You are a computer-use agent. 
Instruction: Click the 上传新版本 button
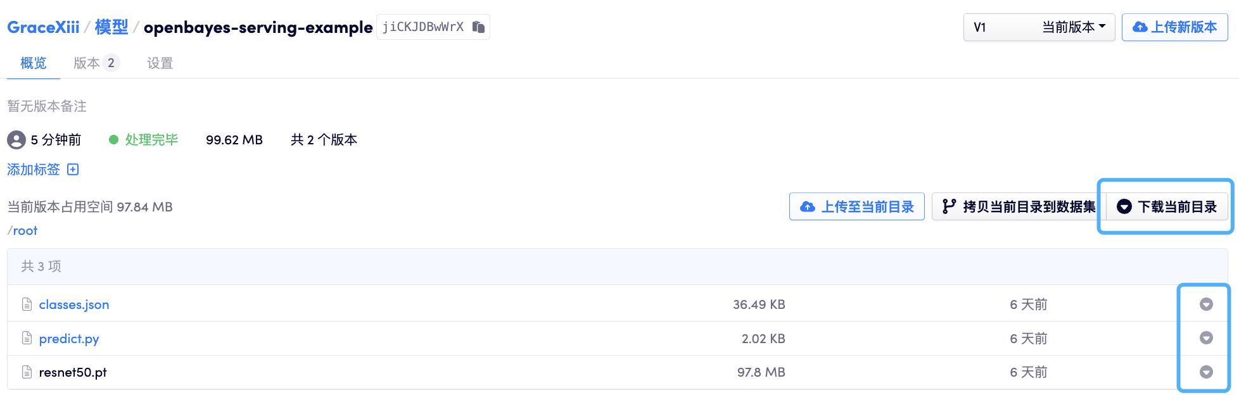coord(1174,27)
